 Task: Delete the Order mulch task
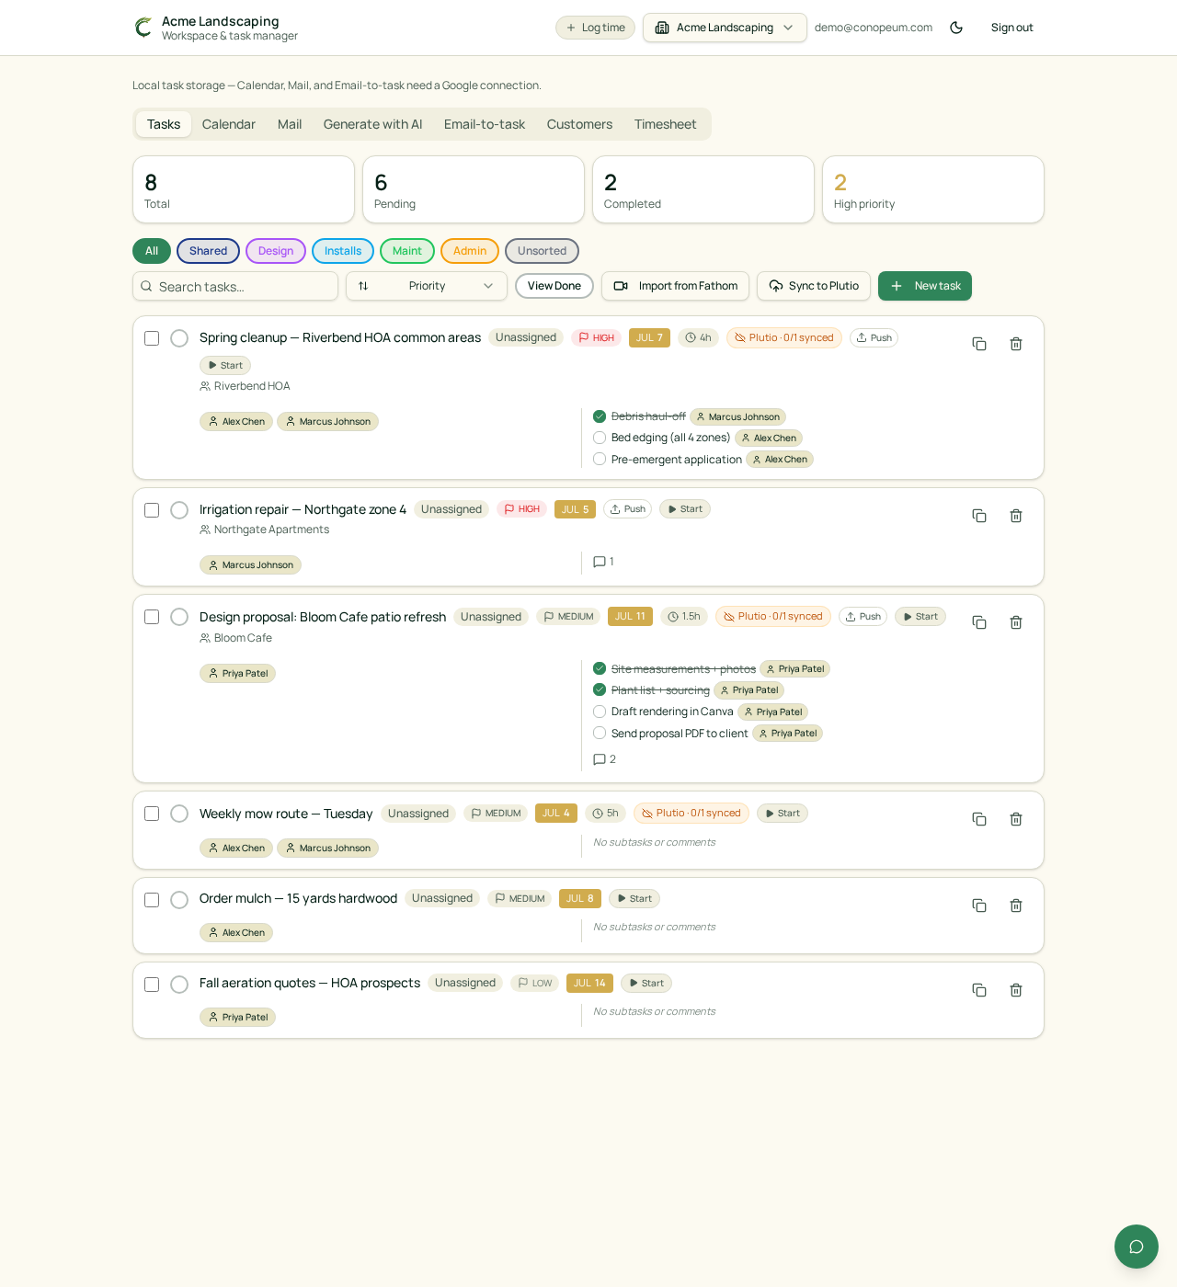[x=1016, y=905]
